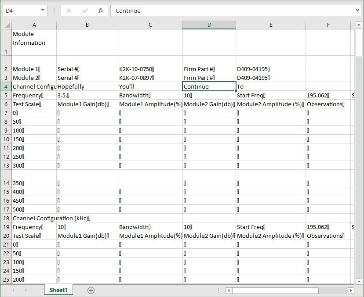Click the vertical ellipsis next to Name Box
Viewport: 364px width, 297px height.
[x=54, y=11]
